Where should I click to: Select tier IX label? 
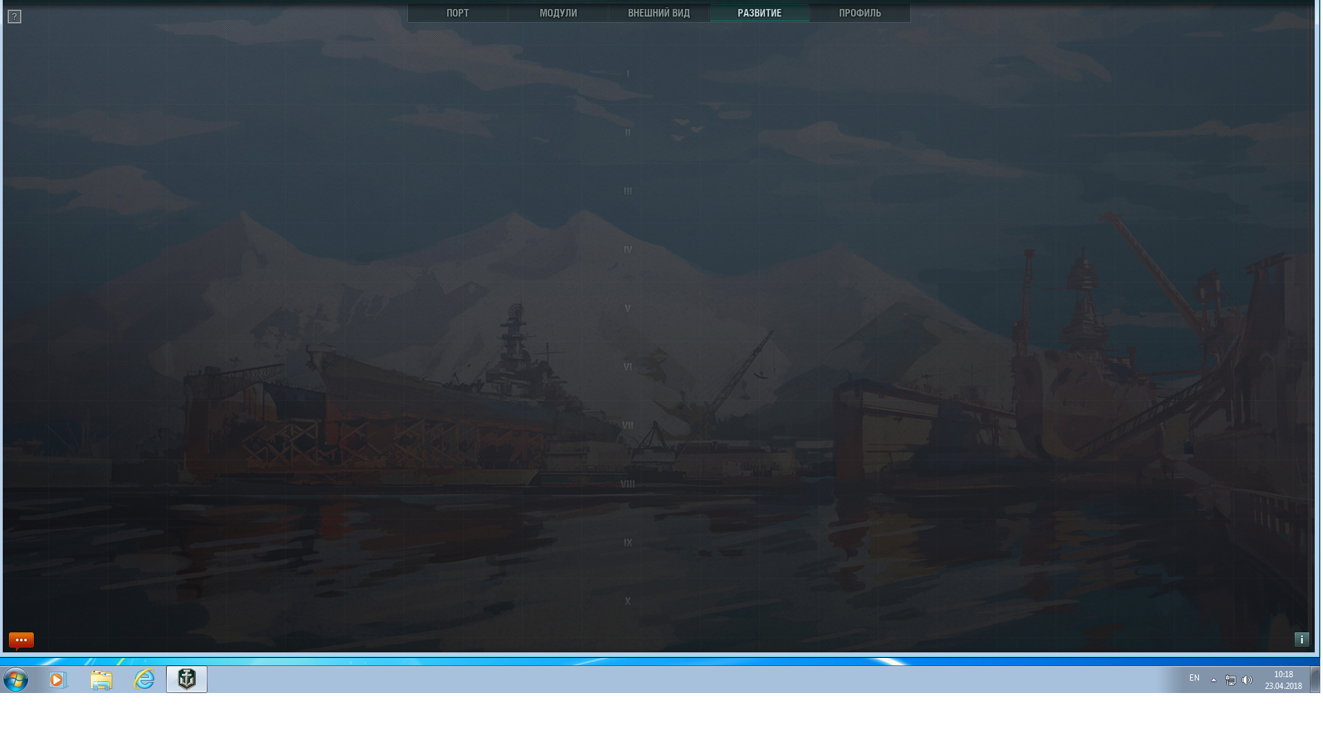coord(628,543)
